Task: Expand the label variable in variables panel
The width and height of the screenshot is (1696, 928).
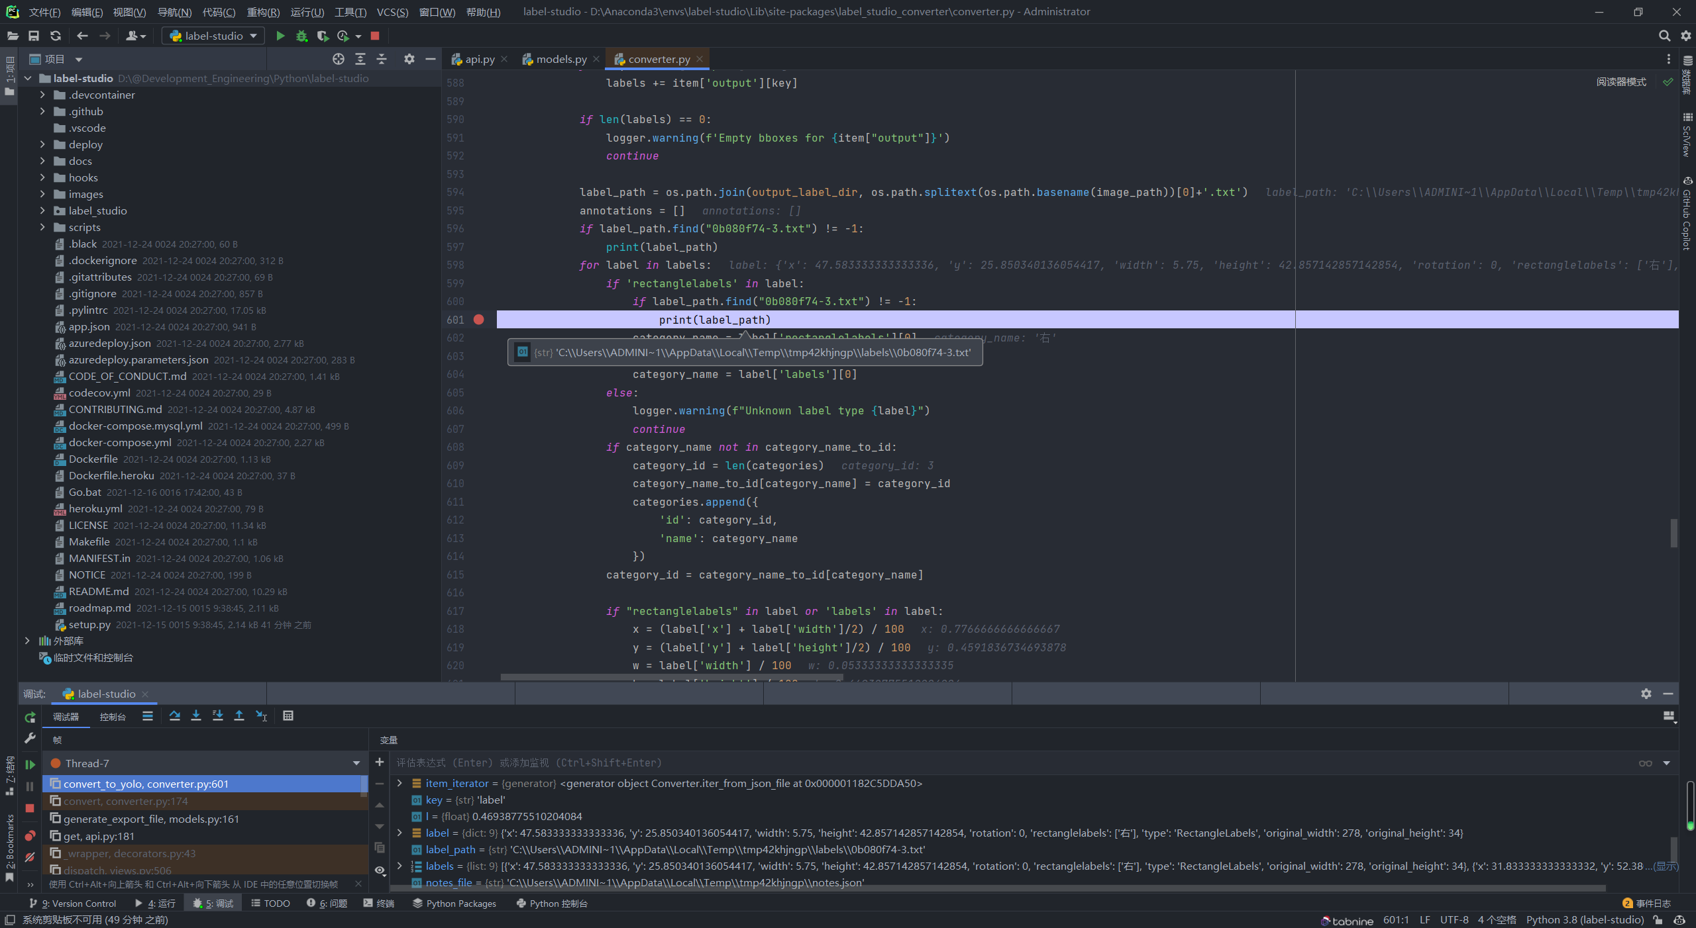Action: pos(400,833)
